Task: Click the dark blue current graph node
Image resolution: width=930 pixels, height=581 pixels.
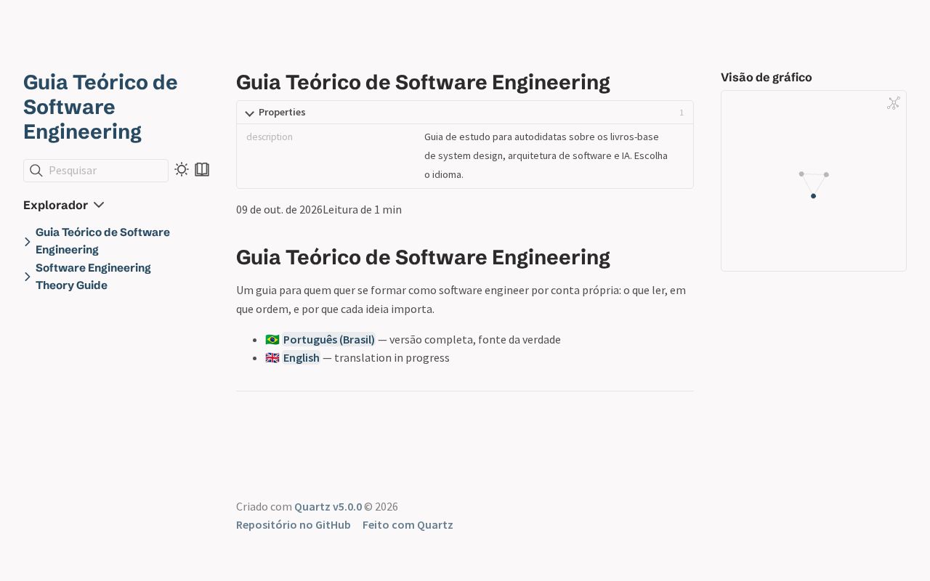Action: [813, 196]
